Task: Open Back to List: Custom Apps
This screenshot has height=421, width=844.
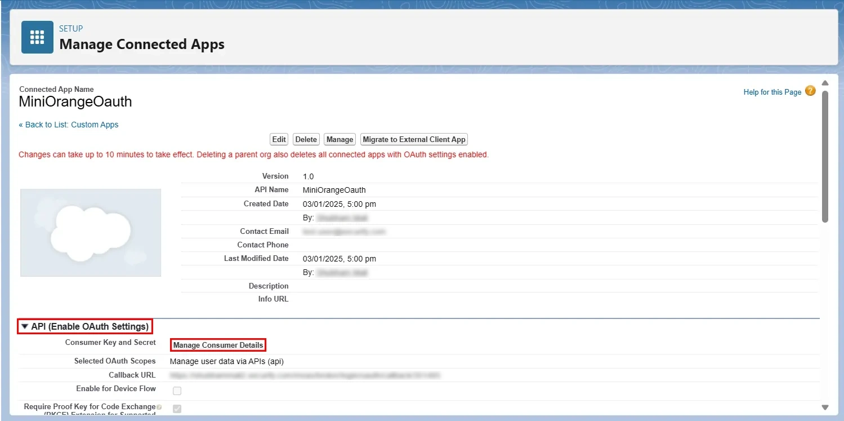Action: click(69, 125)
